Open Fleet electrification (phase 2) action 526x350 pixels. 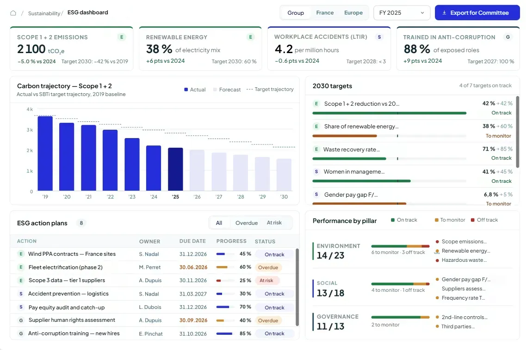click(65, 267)
